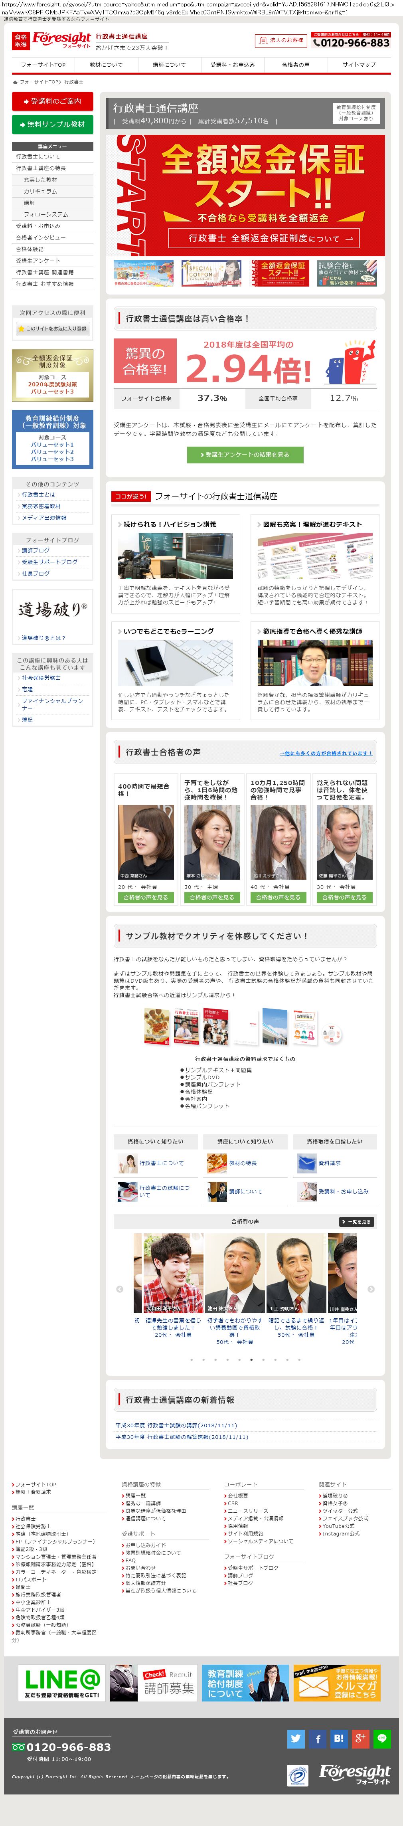
Task: Open 教材について nav menu item
Action: (x=106, y=65)
